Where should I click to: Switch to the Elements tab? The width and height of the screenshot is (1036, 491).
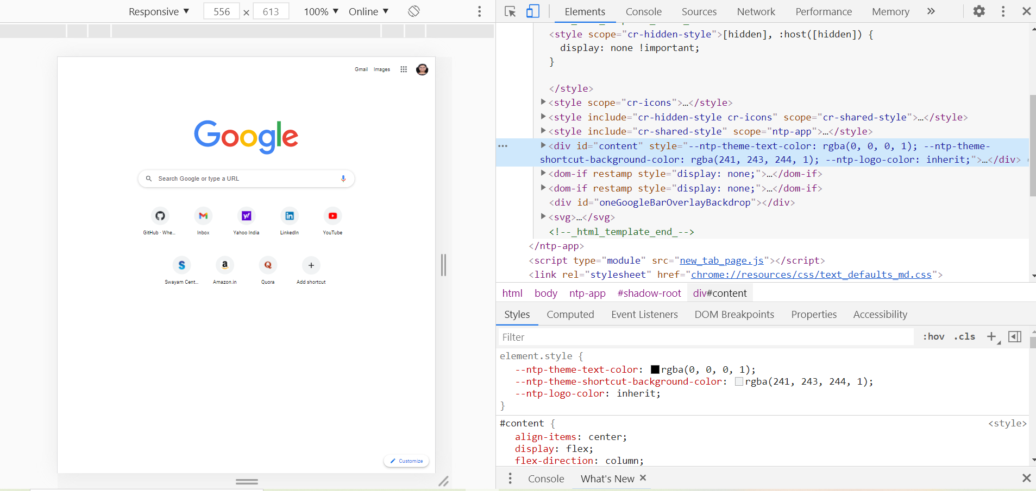[x=585, y=11]
